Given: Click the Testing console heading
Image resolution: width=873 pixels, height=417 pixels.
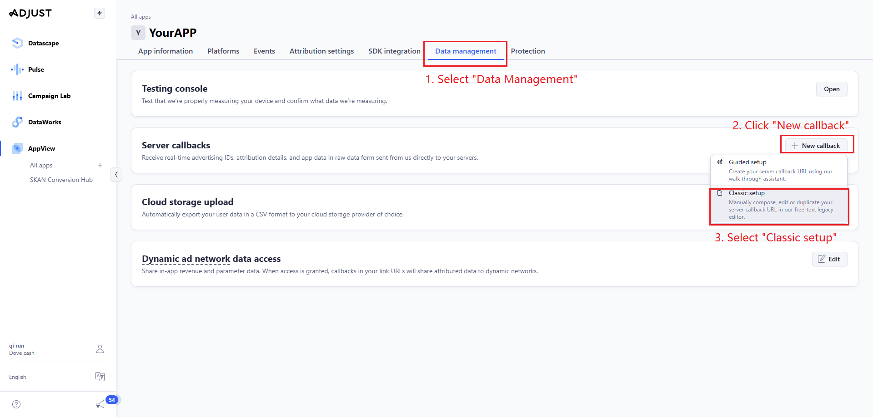Looking at the screenshot, I should pyautogui.click(x=175, y=88).
